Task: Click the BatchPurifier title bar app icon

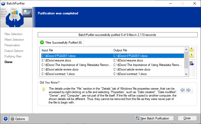Action: coord(3,3)
